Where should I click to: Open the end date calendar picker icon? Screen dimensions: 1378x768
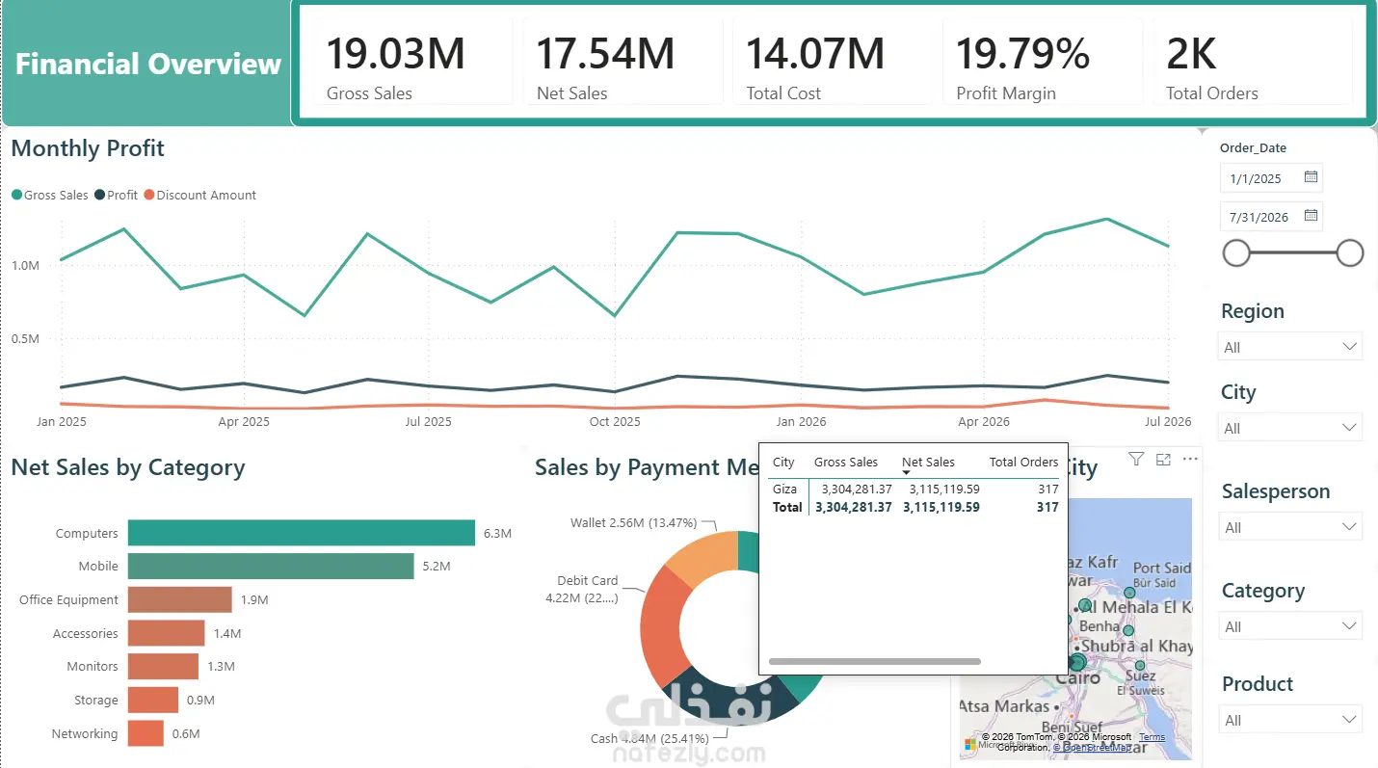tap(1311, 216)
